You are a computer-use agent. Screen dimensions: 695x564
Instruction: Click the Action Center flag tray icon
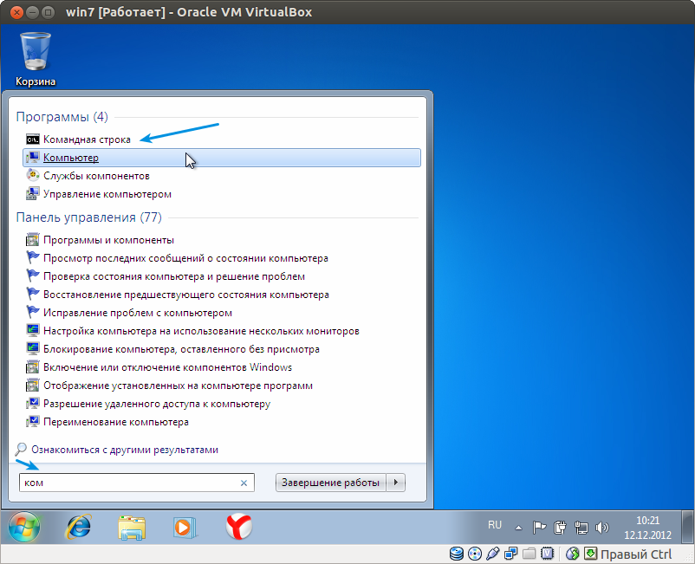(539, 528)
